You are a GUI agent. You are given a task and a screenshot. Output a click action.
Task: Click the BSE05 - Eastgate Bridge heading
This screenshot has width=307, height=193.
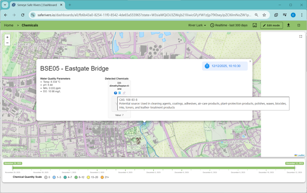point(74,69)
